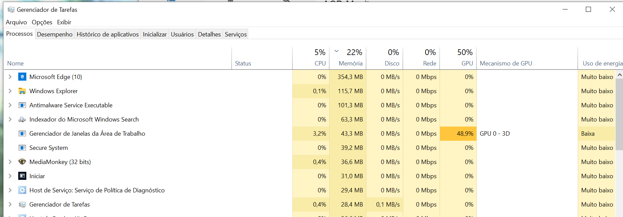
Task: Click the Microsoft Edge process icon
Action: point(22,77)
